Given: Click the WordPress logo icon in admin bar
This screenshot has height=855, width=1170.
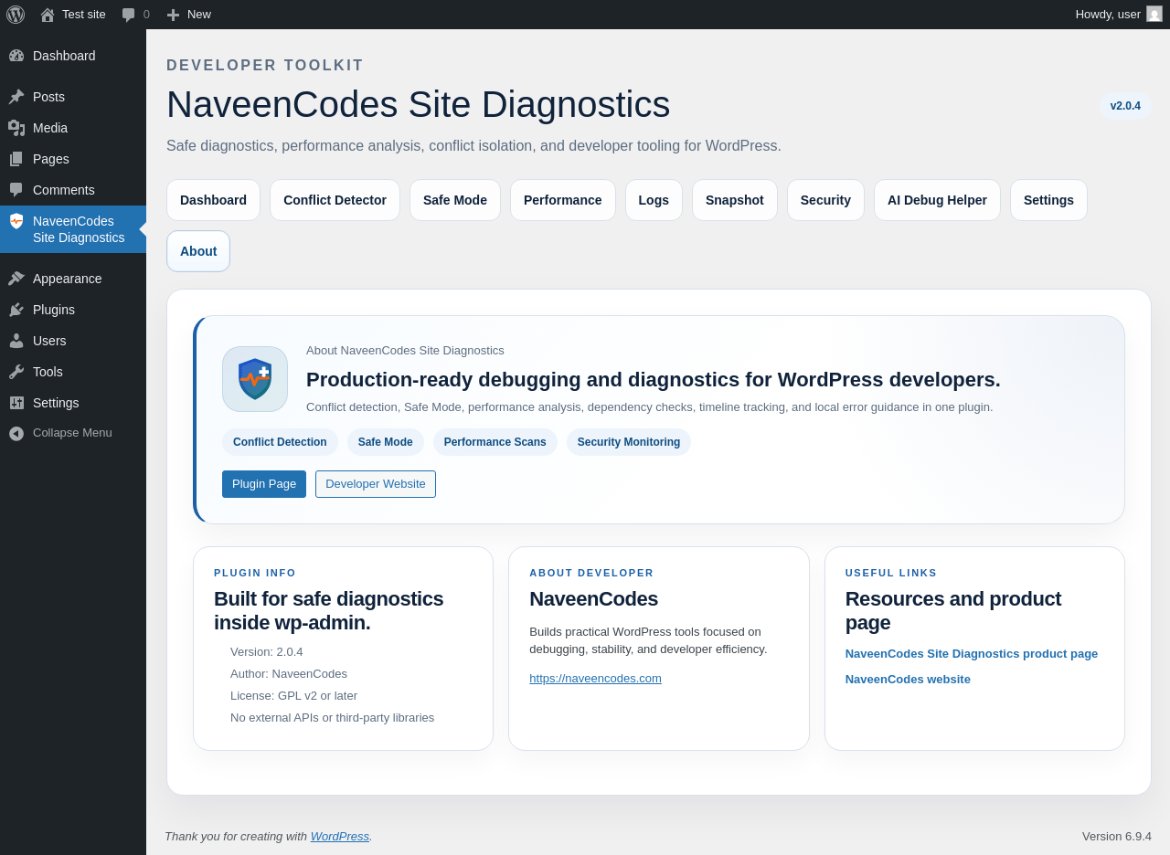Looking at the screenshot, I should click(16, 15).
